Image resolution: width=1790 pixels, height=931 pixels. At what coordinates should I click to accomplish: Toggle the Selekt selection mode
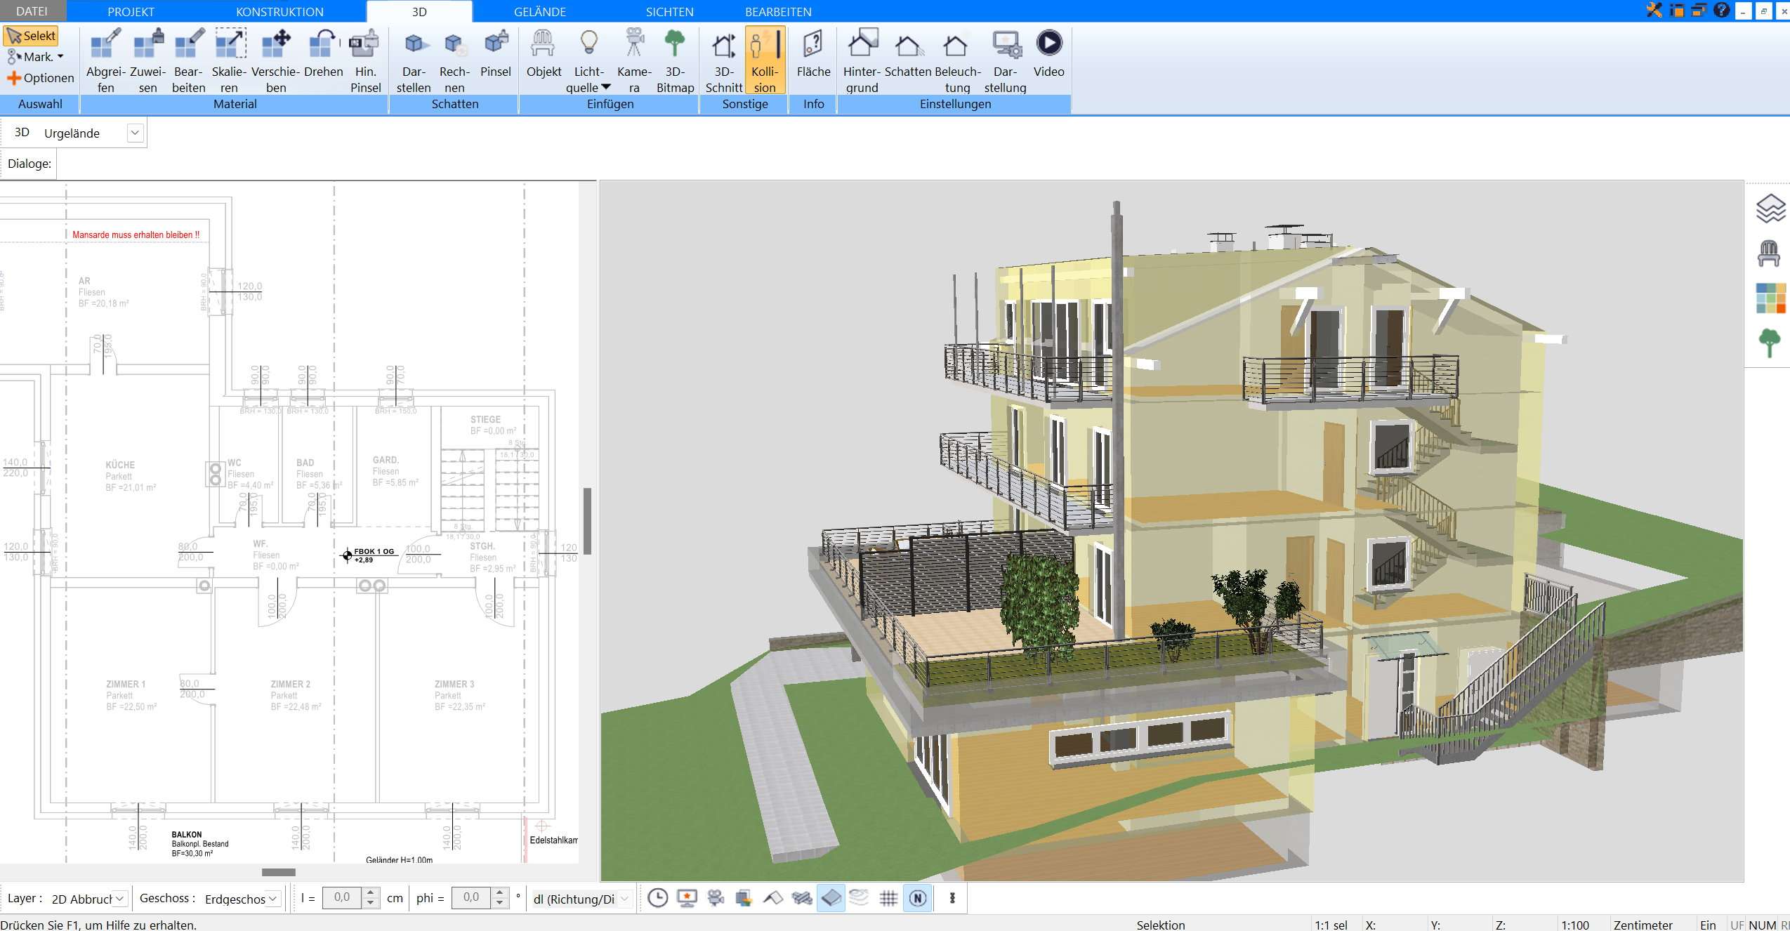point(31,36)
